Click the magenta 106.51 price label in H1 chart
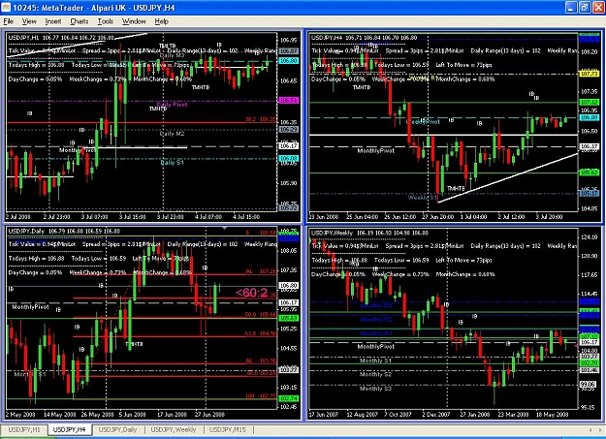Viewport: 606px width, 439px height. click(288, 101)
